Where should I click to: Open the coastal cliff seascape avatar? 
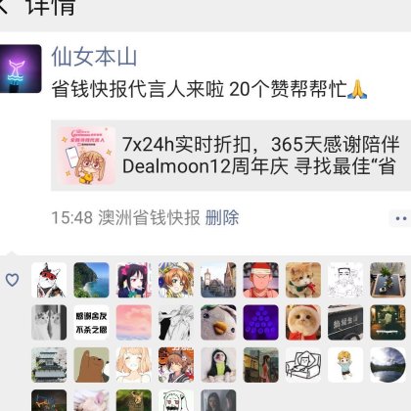pos(91,280)
